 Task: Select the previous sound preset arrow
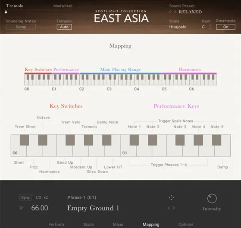pyautogui.click(x=170, y=12)
